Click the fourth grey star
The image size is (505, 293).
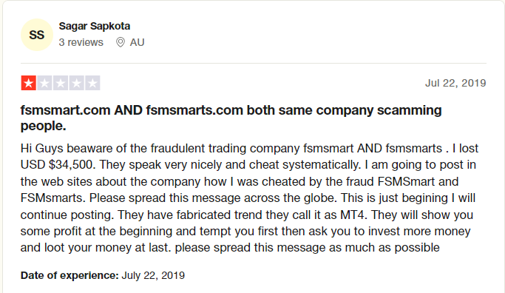[76, 83]
